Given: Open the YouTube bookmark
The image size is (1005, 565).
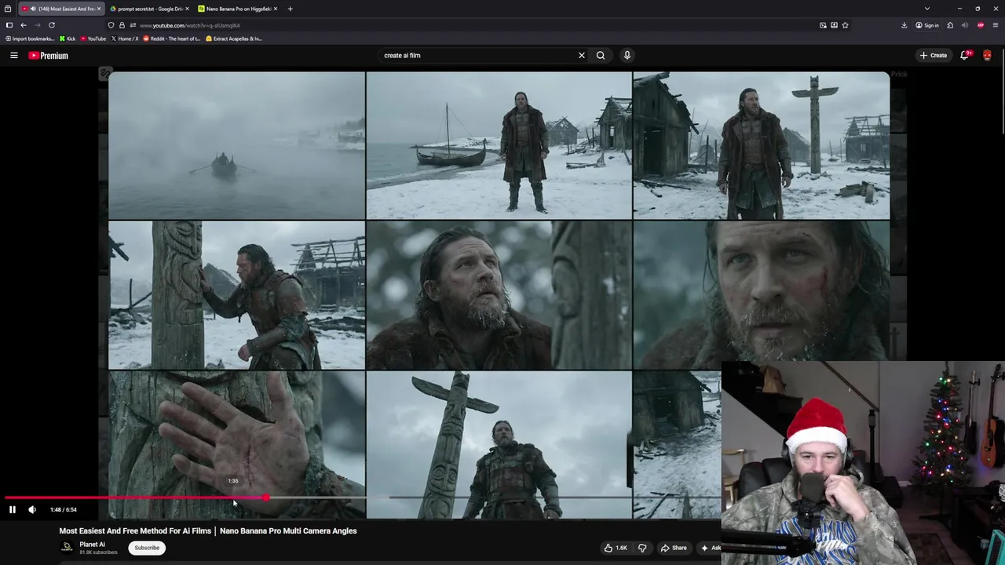Looking at the screenshot, I should [93, 38].
